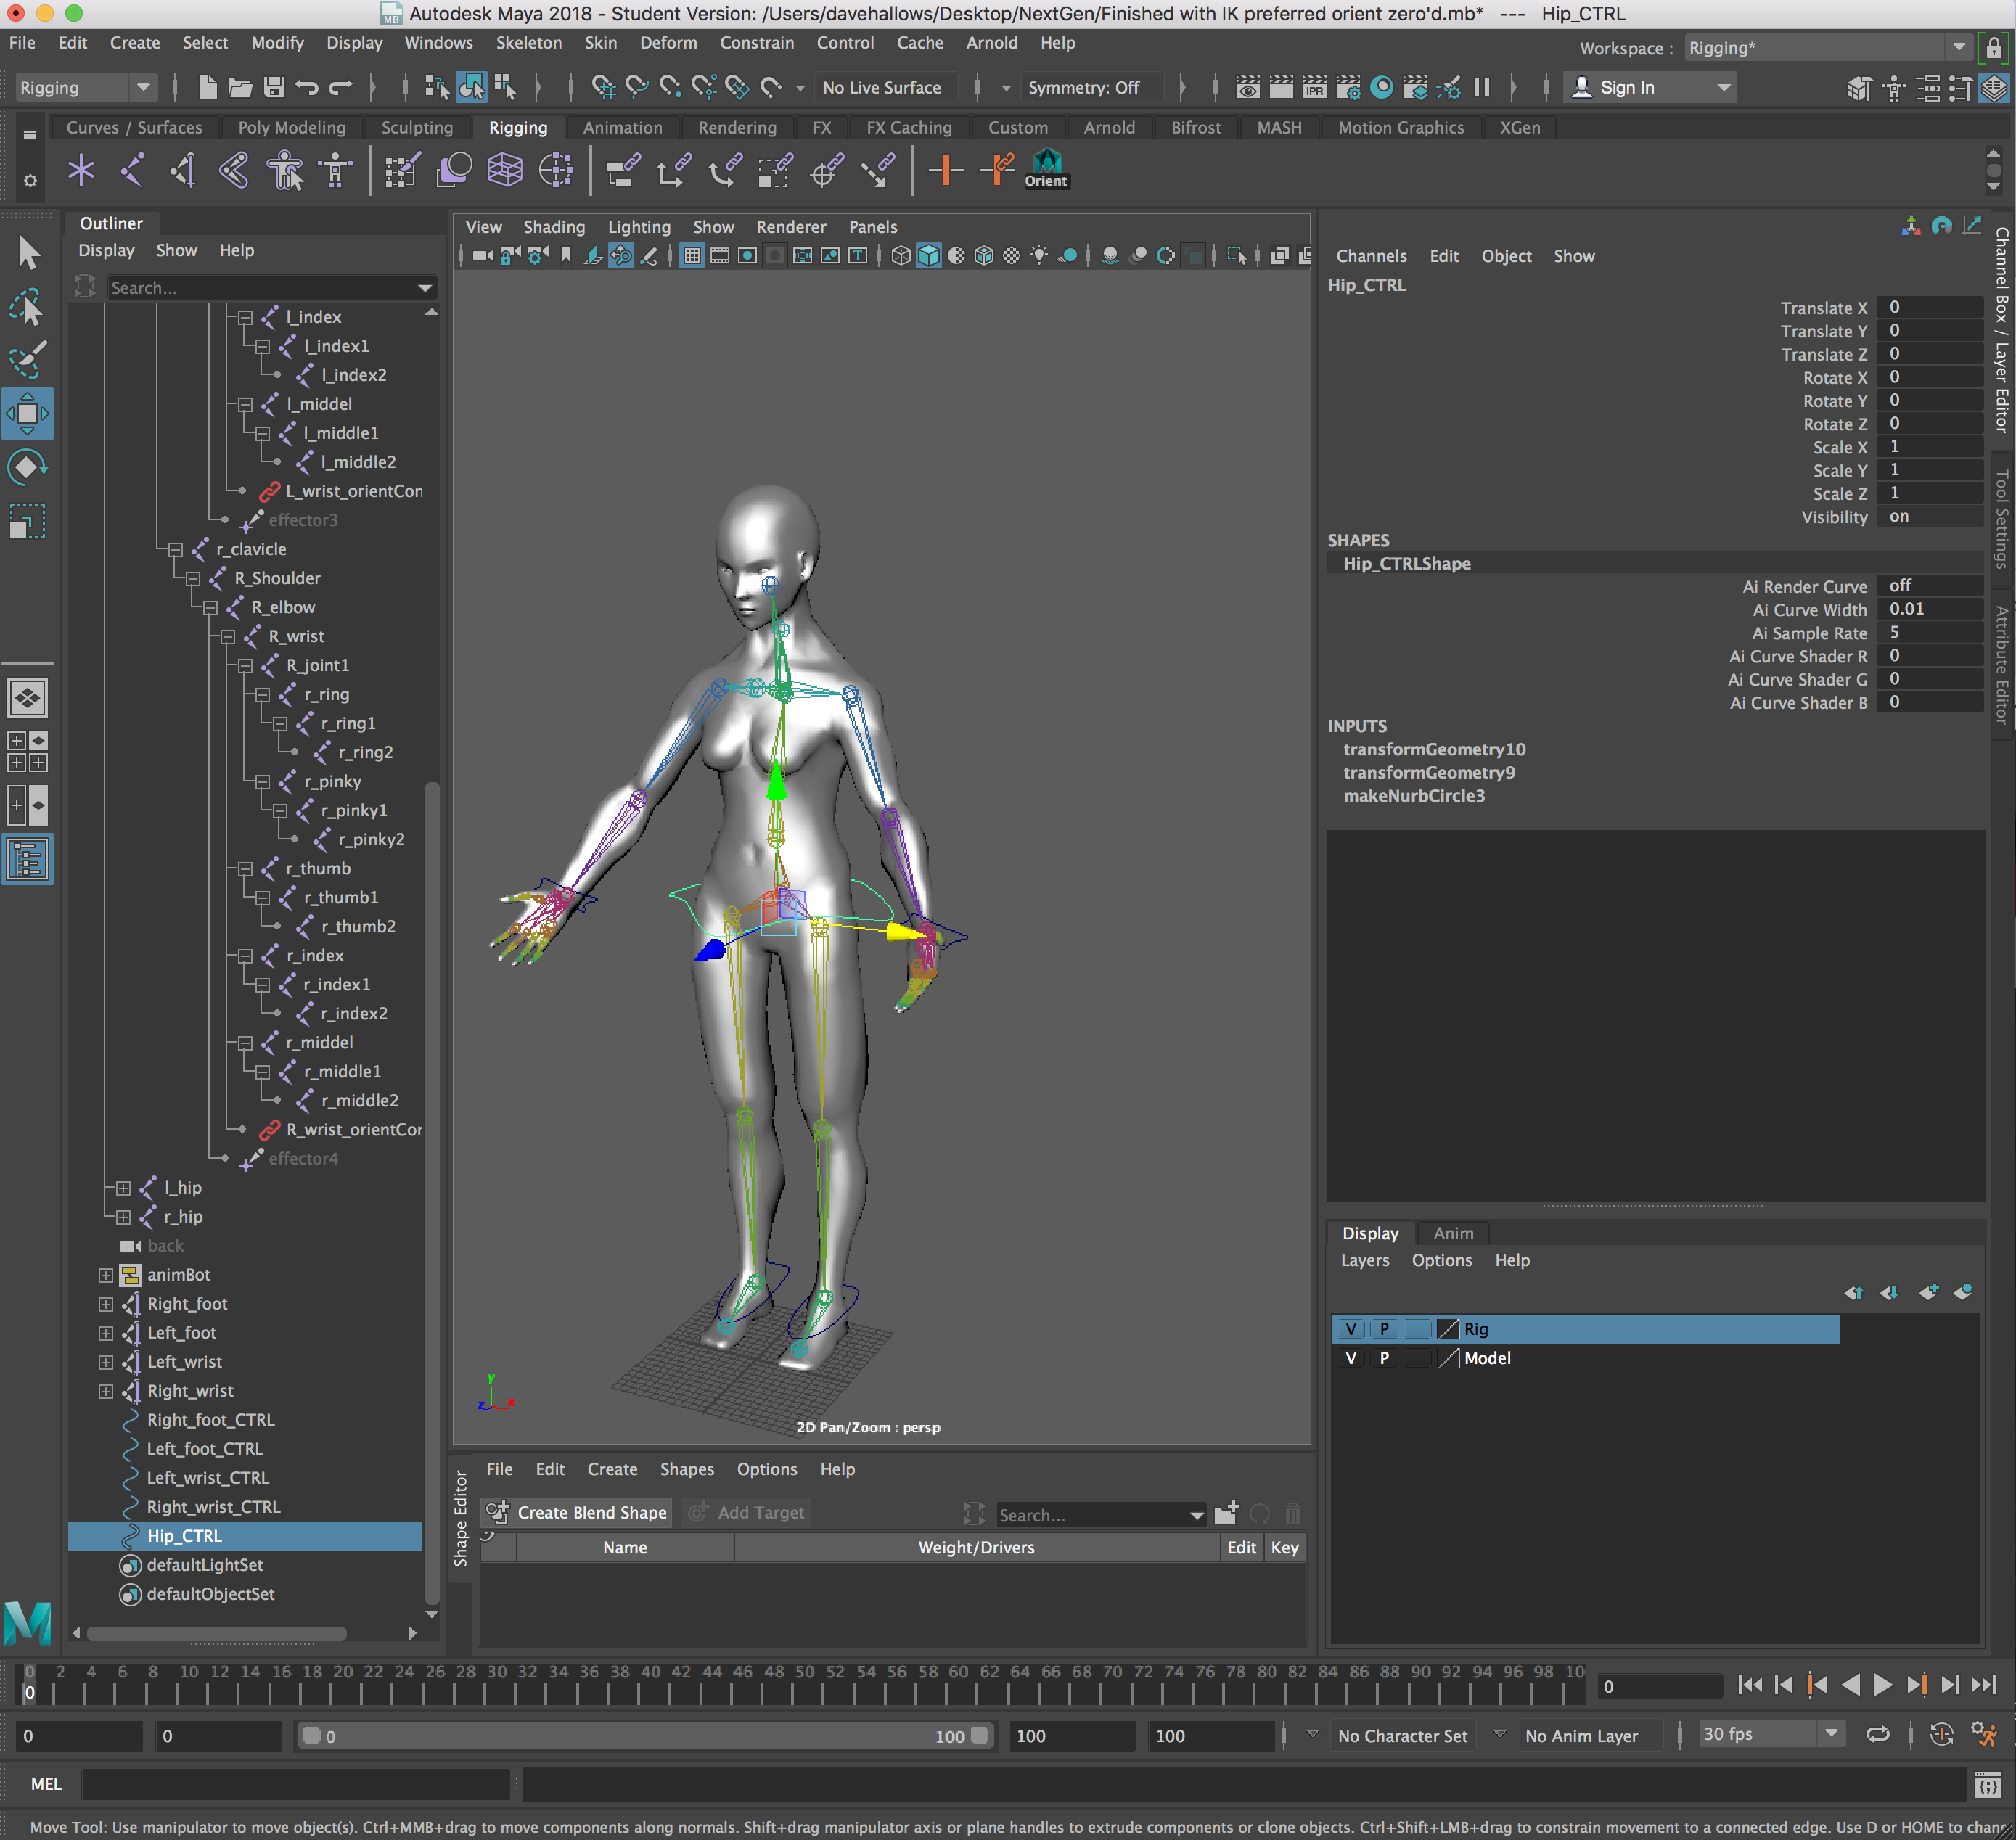Click the New Scene icon

point(207,88)
